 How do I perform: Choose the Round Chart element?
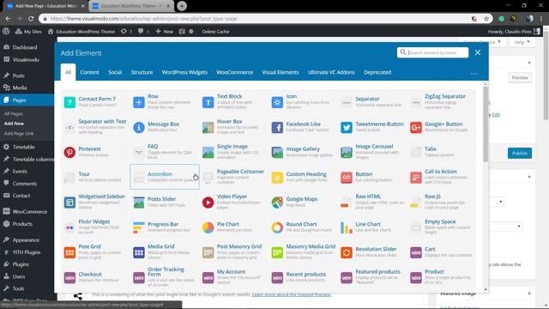tap(303, 227)
